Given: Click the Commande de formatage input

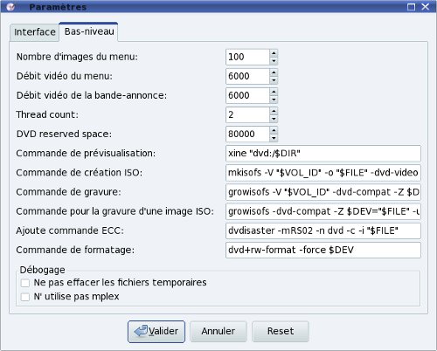Looking at the screenshot, I should point(323,250).
